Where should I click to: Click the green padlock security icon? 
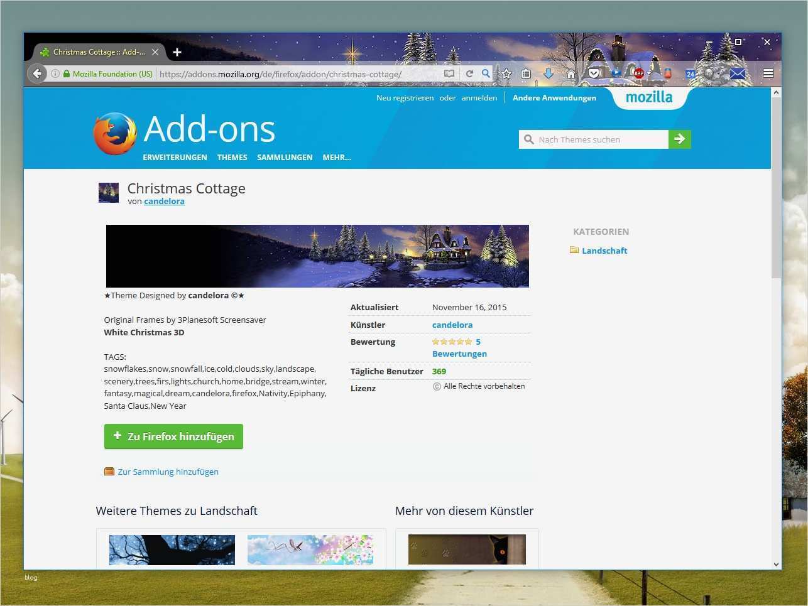point(66,73)
